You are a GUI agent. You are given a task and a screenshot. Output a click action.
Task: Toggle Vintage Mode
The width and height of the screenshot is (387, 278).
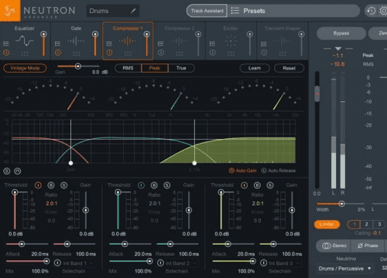[x=25, y=68]
